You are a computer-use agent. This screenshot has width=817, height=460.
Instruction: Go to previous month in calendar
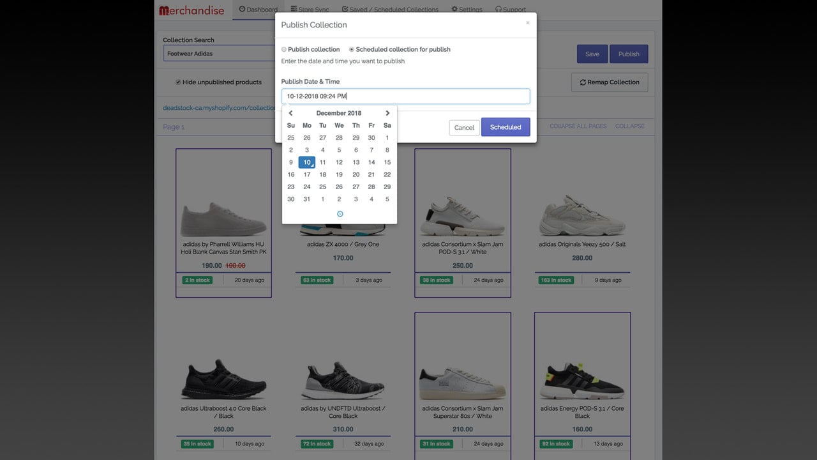point(290,113)
